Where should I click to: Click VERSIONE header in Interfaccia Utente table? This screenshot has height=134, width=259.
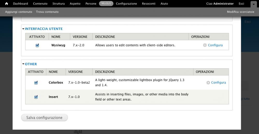tap(80, 37)
